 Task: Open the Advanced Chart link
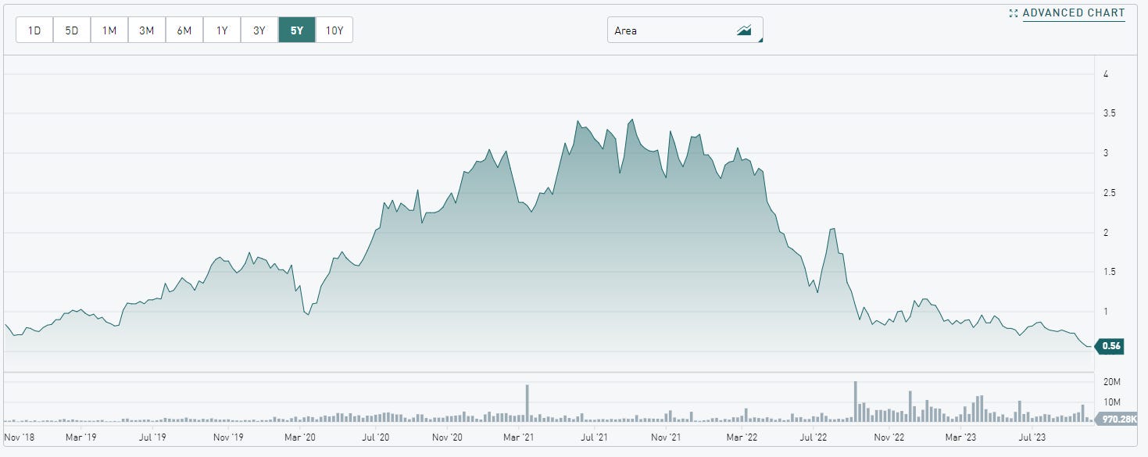click(x=1074, y=13)
